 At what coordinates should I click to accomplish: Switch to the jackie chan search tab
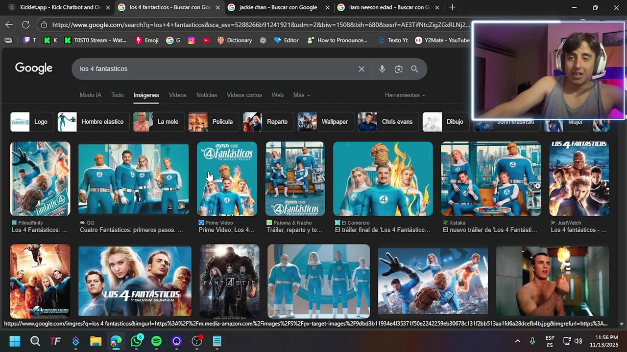(x=277, y=7)
